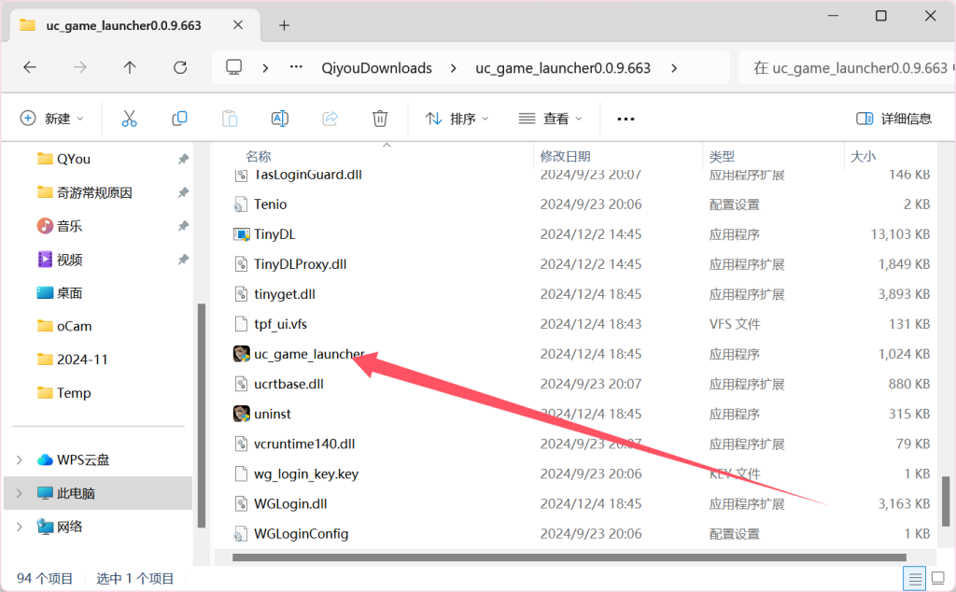The height and width of the screenshot is (592, 956).
Task: Go forward with the right arrow
Action: coord(80,67)
